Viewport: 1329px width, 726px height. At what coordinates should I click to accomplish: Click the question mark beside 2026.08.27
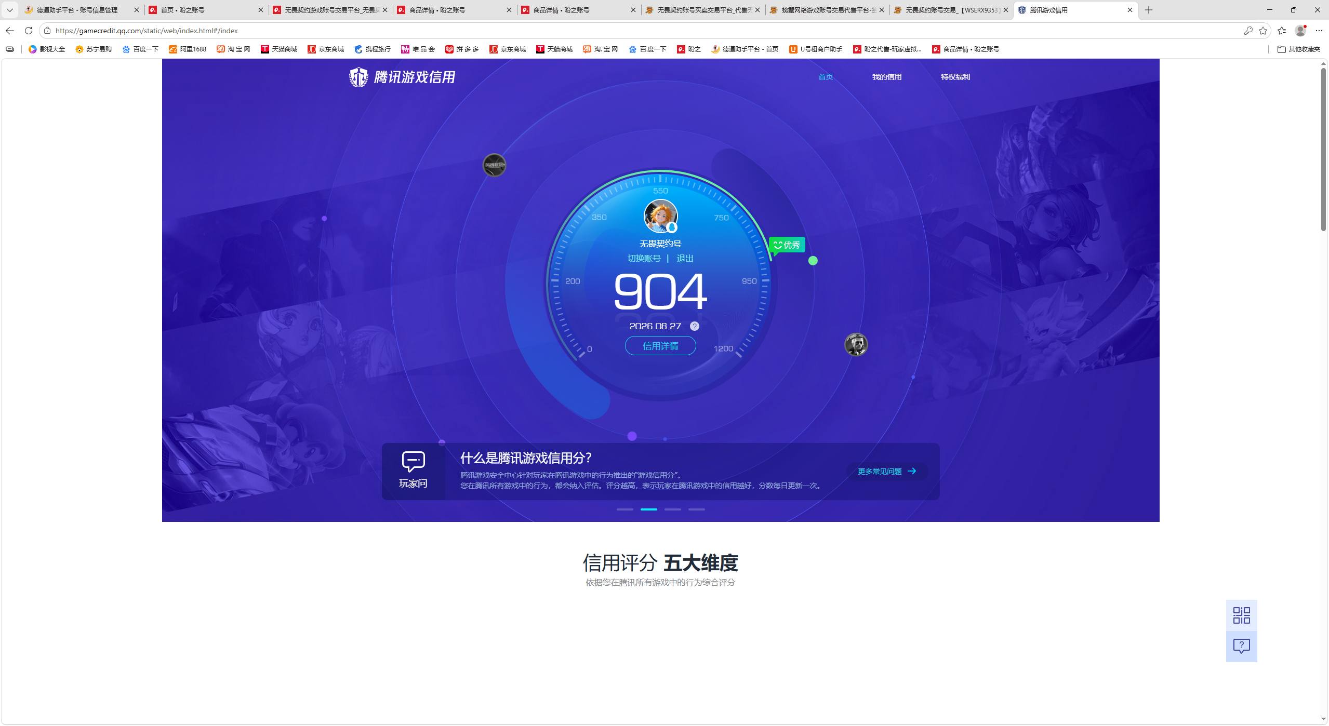(x=694, y=326)
